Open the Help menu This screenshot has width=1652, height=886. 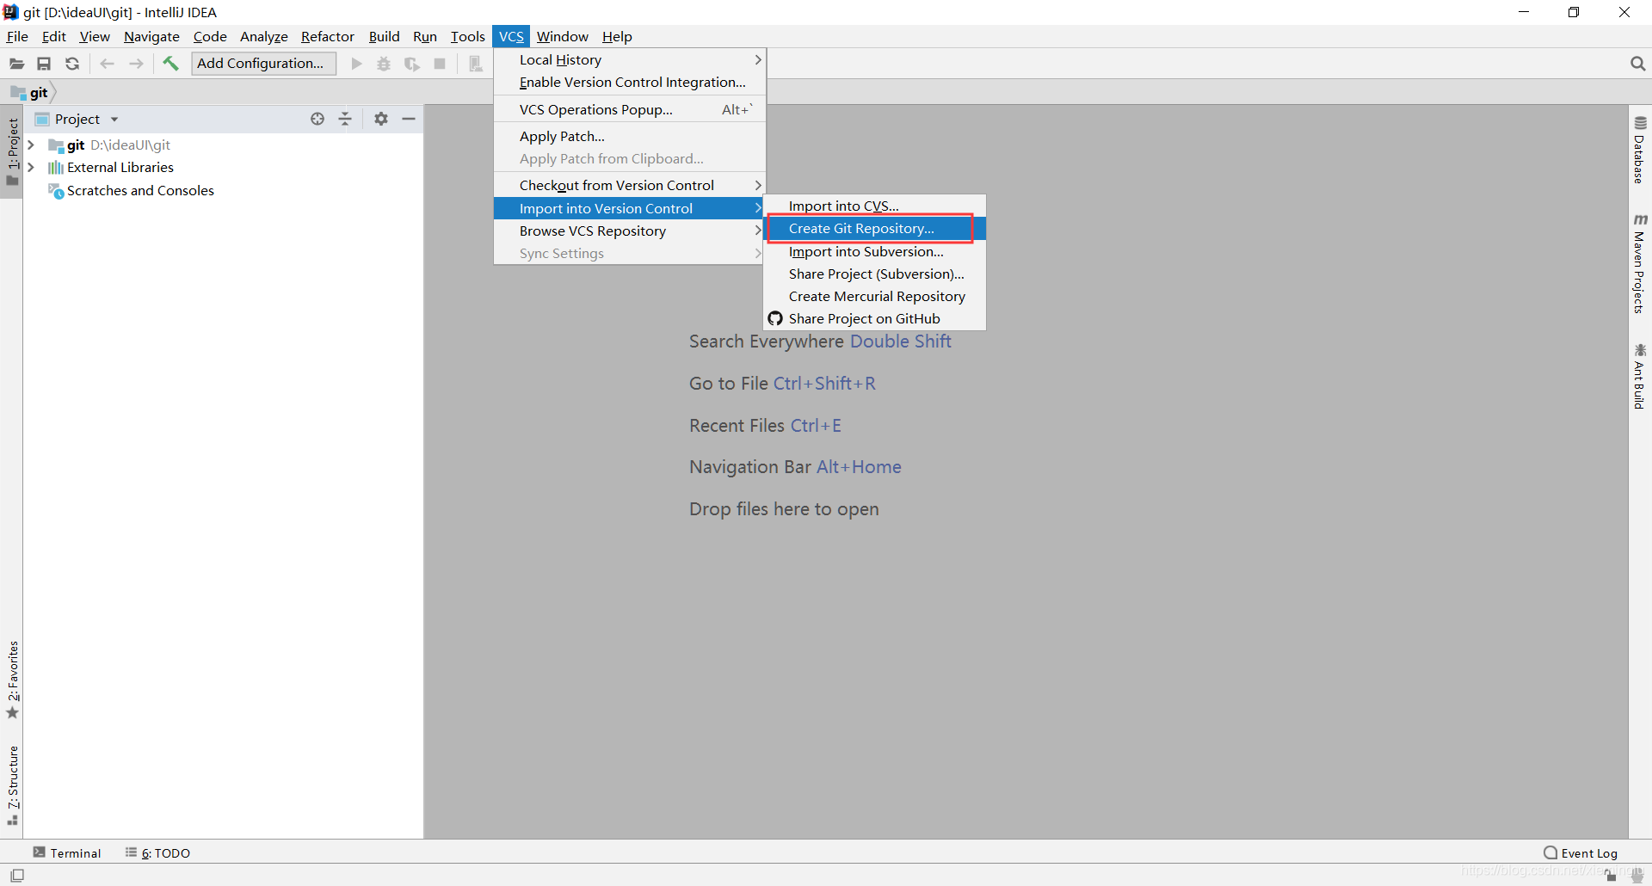(x=617, y=36)
